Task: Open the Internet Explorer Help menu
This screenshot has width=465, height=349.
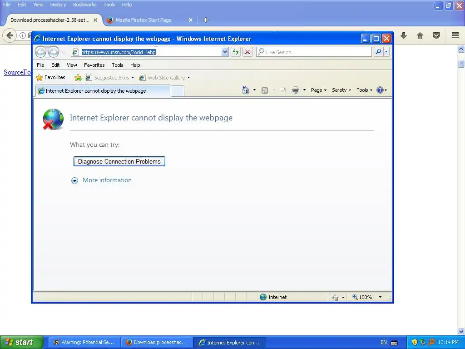Action: coord(135,65)
